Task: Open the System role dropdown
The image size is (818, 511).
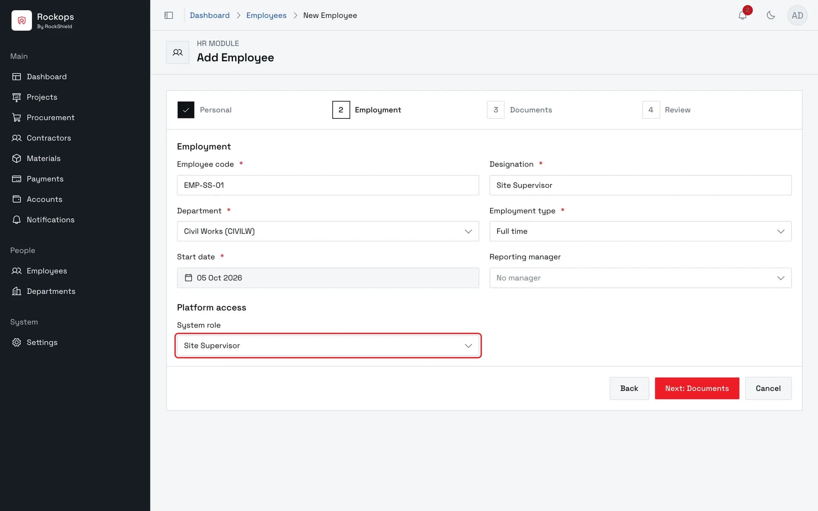Action: click(328, 345)
